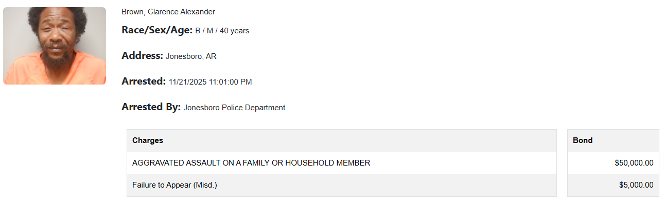This screenshot has width=665, height=205.
Task: Click the inmate booking photo thumbnail
Action: point(55,46)
